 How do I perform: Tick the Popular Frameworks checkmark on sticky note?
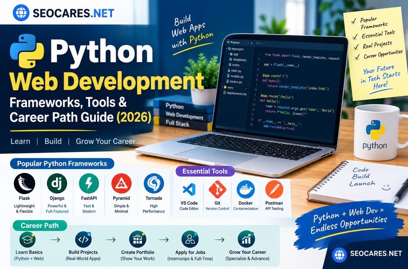click(x=353, y=21)
